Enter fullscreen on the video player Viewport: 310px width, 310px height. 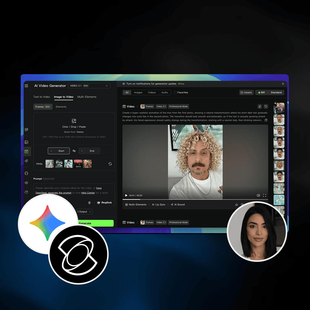264,195
